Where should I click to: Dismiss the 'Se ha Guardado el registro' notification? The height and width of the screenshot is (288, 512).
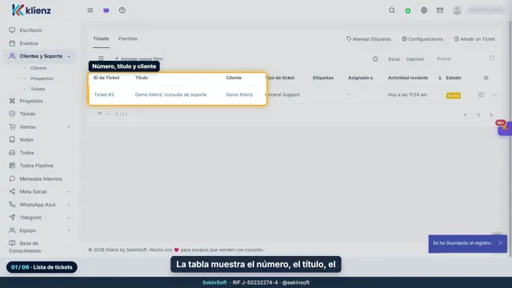tap(500, 243)
